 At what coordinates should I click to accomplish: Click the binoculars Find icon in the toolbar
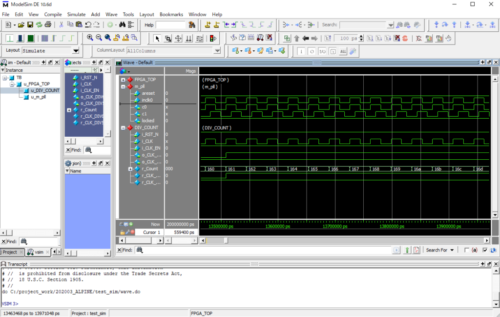(x=123, y=25)
